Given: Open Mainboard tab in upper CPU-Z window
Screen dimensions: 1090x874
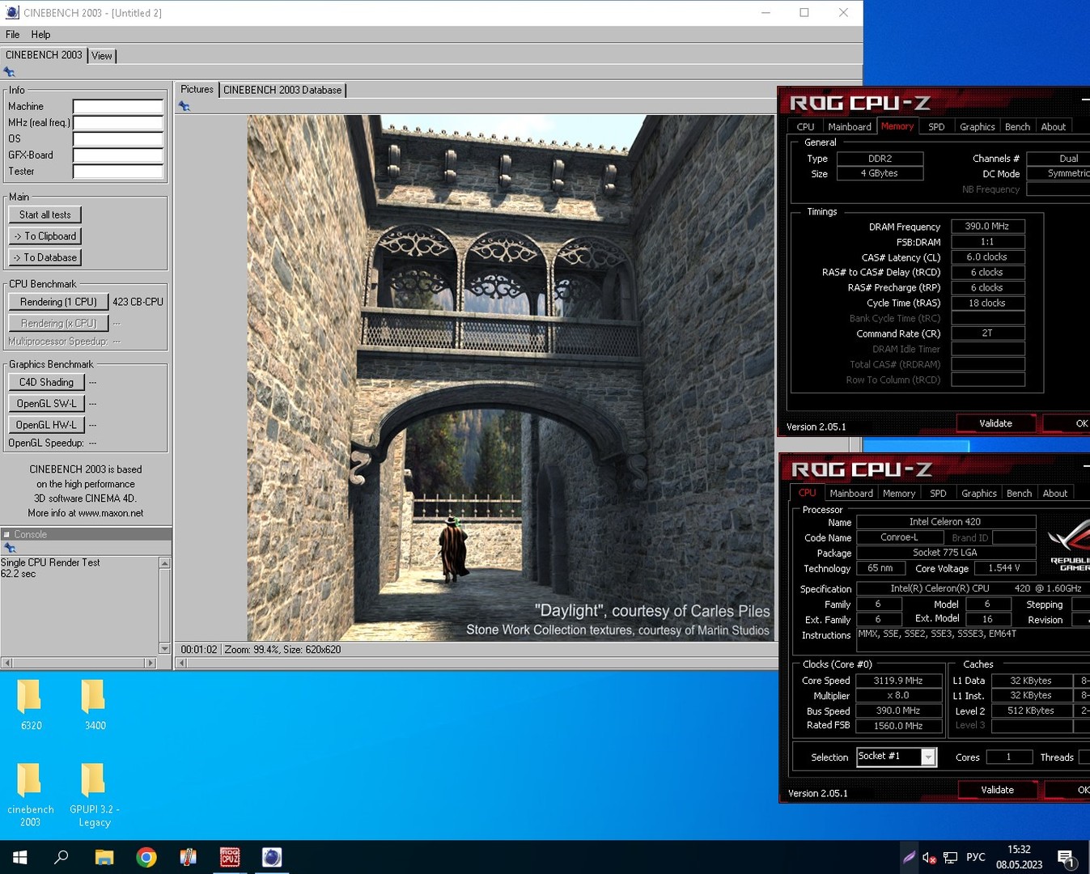Looking at the screenshot, I should [850, 127].
